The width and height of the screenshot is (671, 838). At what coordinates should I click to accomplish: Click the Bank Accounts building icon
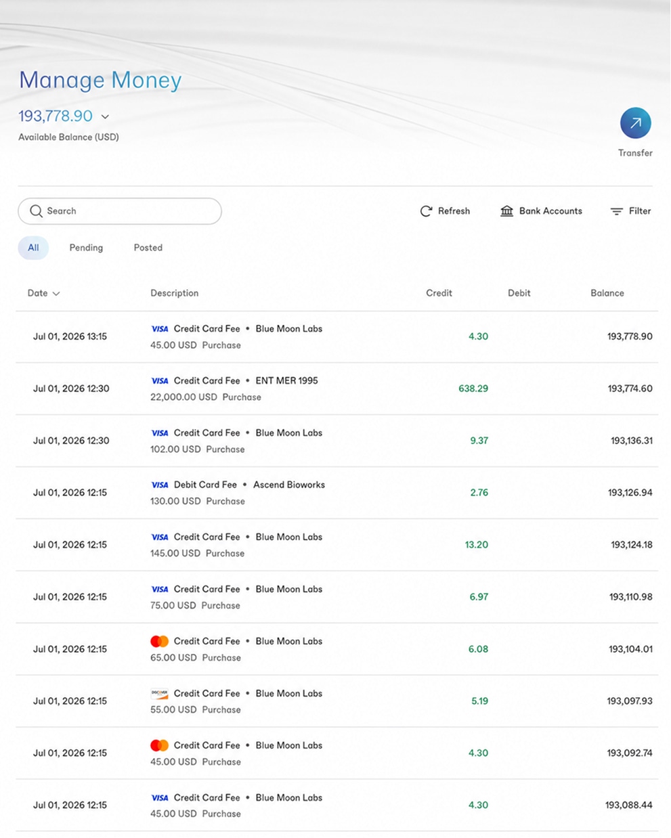[x=506, y=211]
